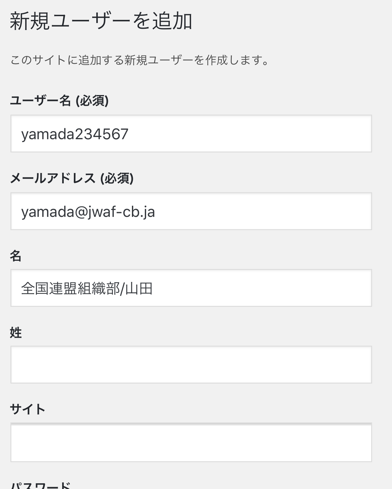The width and height of the screenshot is (392, 489).
Task: Click 全国連盟組織部 text in 名 field
Action: (70, 289)
